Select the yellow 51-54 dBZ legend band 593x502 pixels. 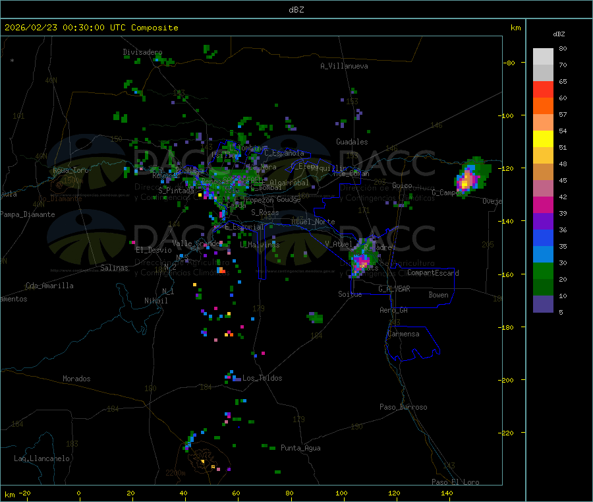click(543, 139)
